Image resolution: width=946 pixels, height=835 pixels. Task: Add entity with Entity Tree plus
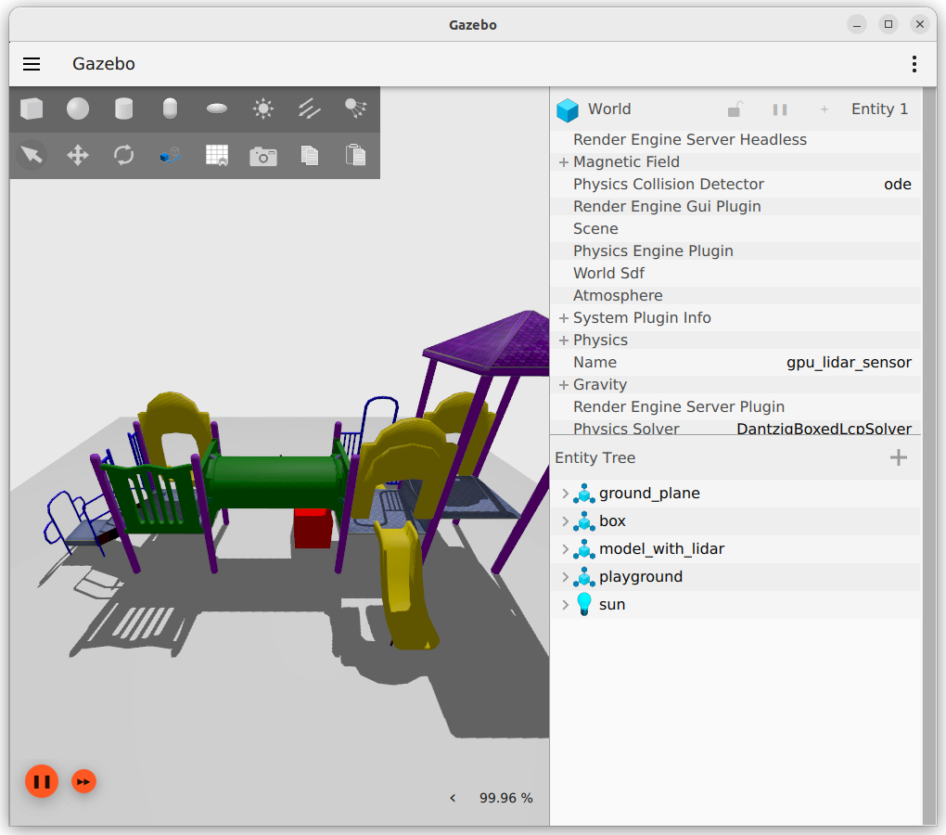(899, 457)
